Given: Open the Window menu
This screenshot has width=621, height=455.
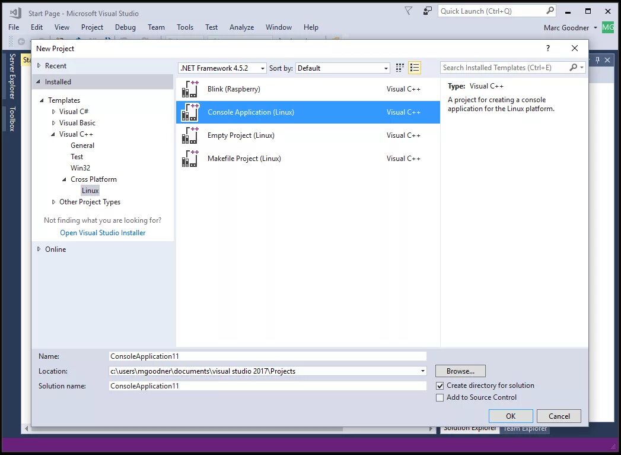Looking at the screenshot, I should pos(279,27).
